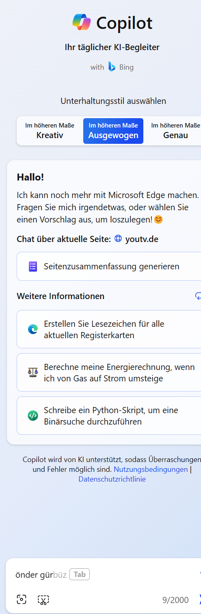Click the globe icon beside youtv.de
The image size is (201, 614).
118,239
